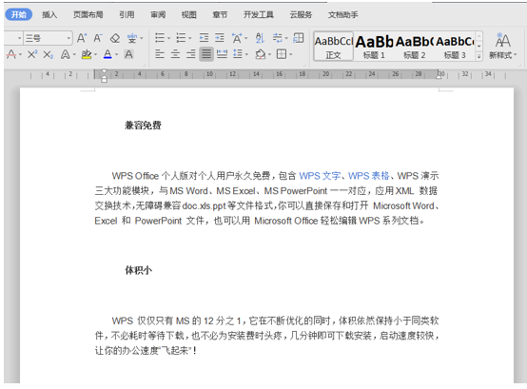Image resolution: width=527 pixels, height=389 pixels.
Task: Open the 文档助手 tab
Action: pyautogui.click(x=343, y=14)
